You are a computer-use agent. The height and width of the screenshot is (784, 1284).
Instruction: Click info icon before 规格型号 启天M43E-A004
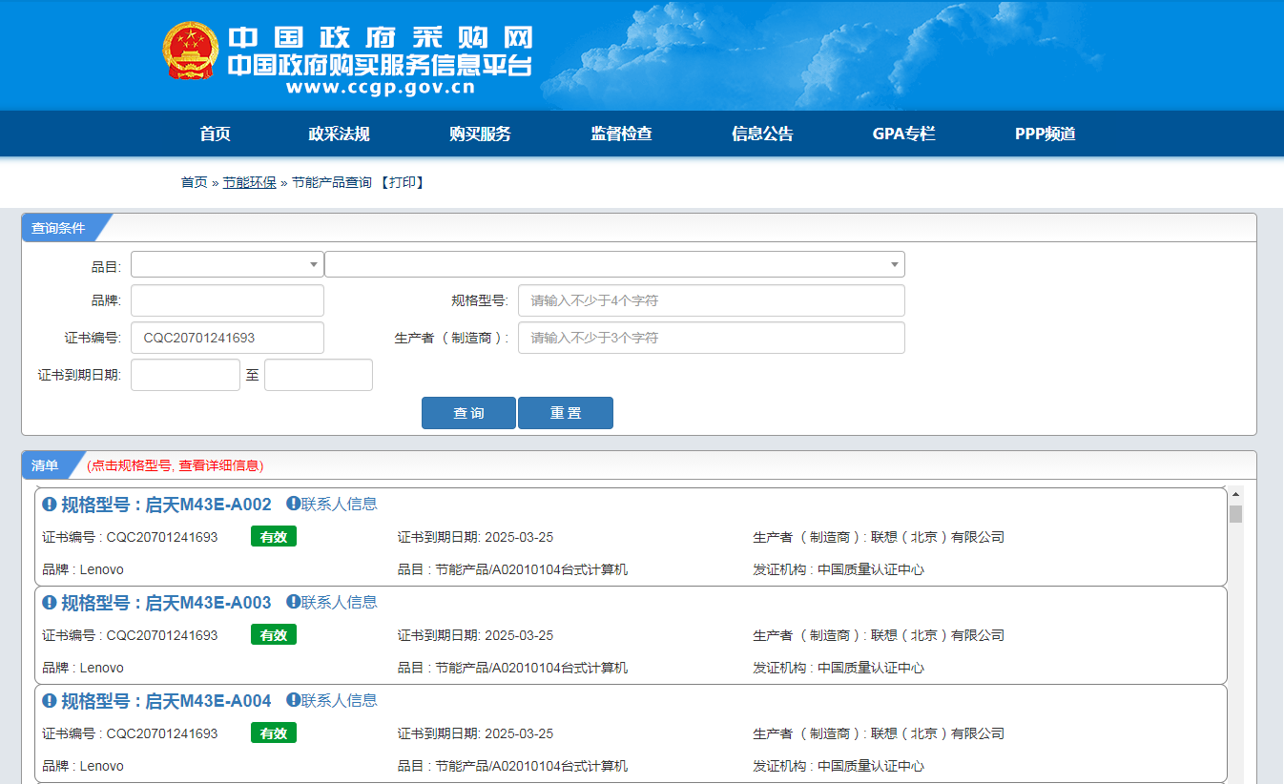(50, 701)
